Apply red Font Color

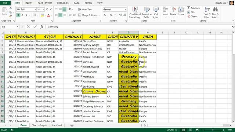[x=48, y=15]
